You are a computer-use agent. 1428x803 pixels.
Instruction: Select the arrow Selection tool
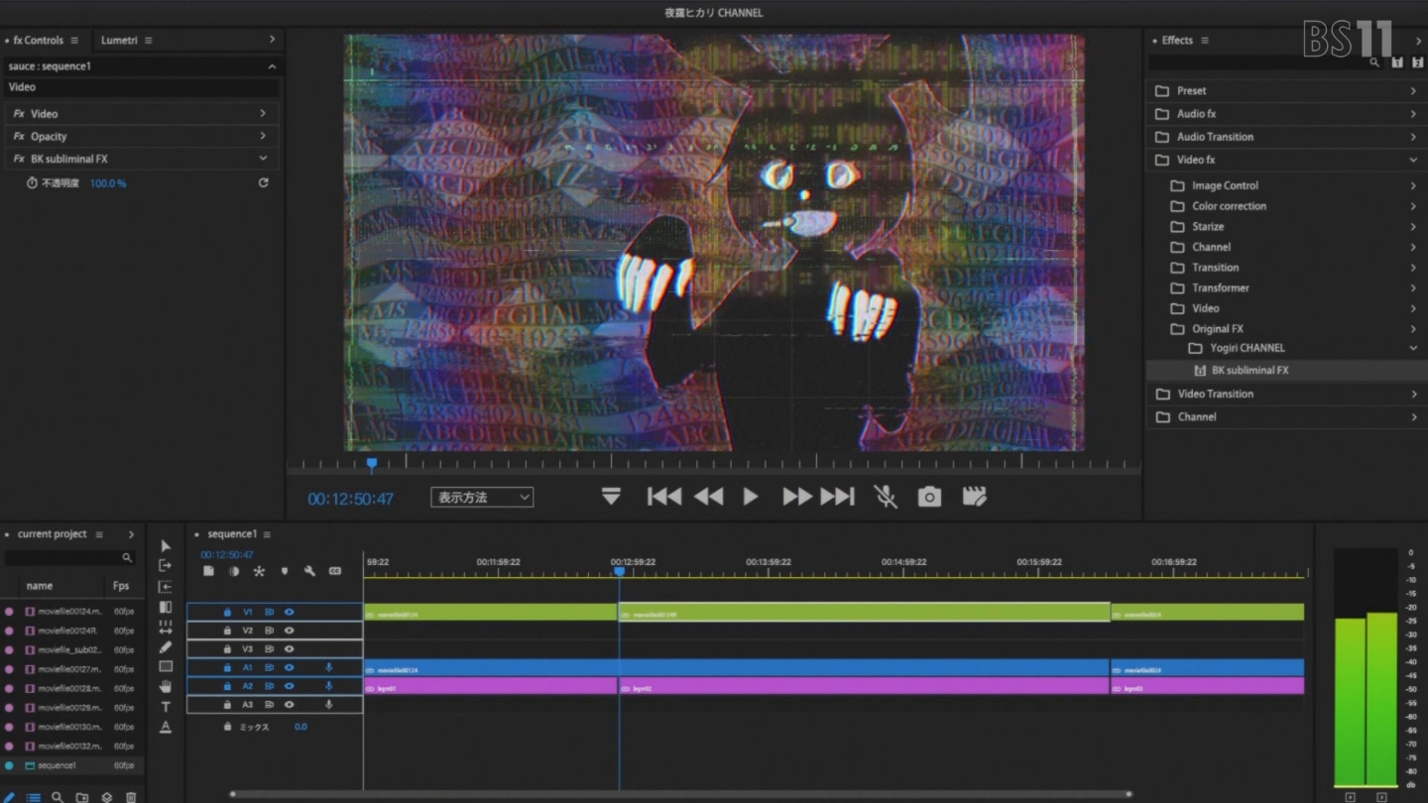pos(166,546)
